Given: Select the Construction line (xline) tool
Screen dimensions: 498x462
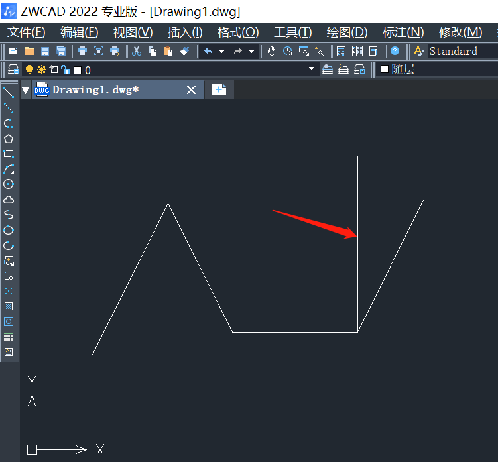Looking at the screenshot, I should [x=9, y=108].
